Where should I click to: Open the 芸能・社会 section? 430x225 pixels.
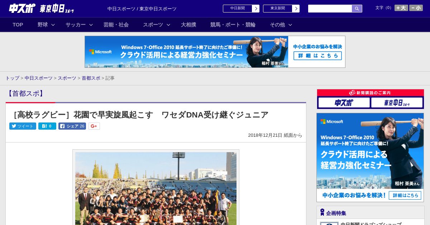point(116,25)
